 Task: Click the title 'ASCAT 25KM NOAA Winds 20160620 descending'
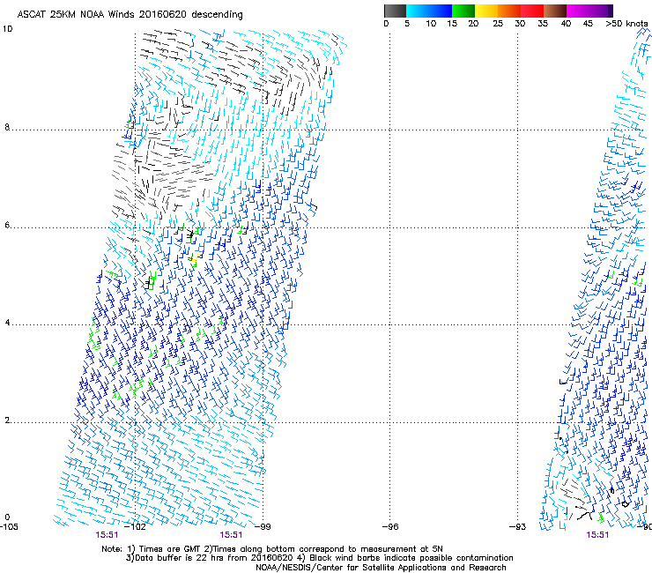(x=130, y=14)
